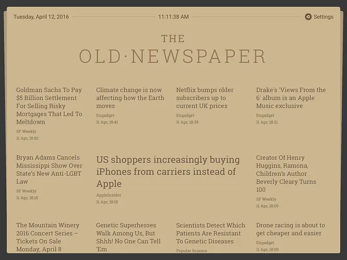Click Engadget source under Drake album story
This screenshot has width=347, height=260.
click(x=265, y=115)
